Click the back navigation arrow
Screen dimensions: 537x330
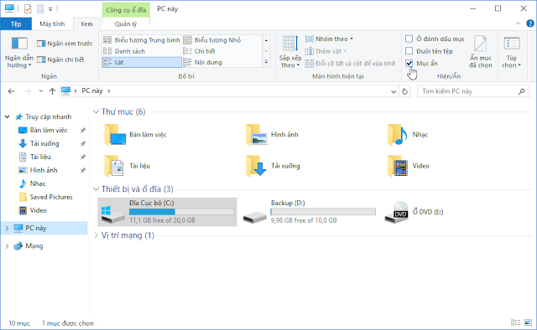click(x=11, y=91)
